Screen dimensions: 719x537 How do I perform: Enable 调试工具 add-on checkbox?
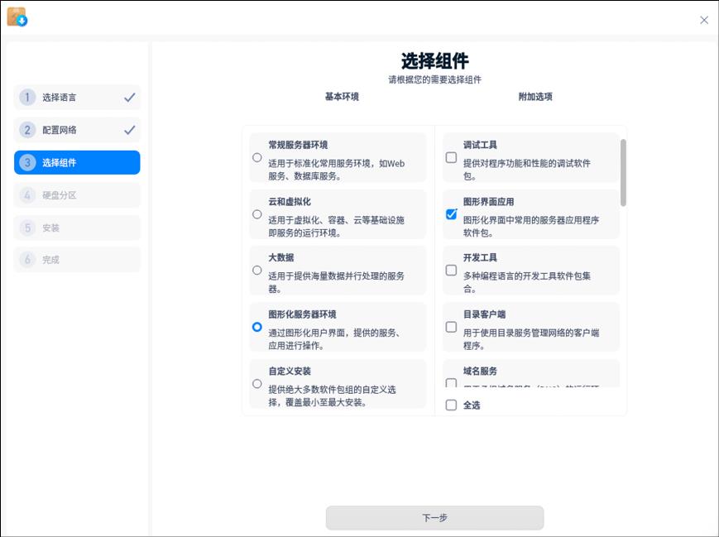(x=451, y=157)
